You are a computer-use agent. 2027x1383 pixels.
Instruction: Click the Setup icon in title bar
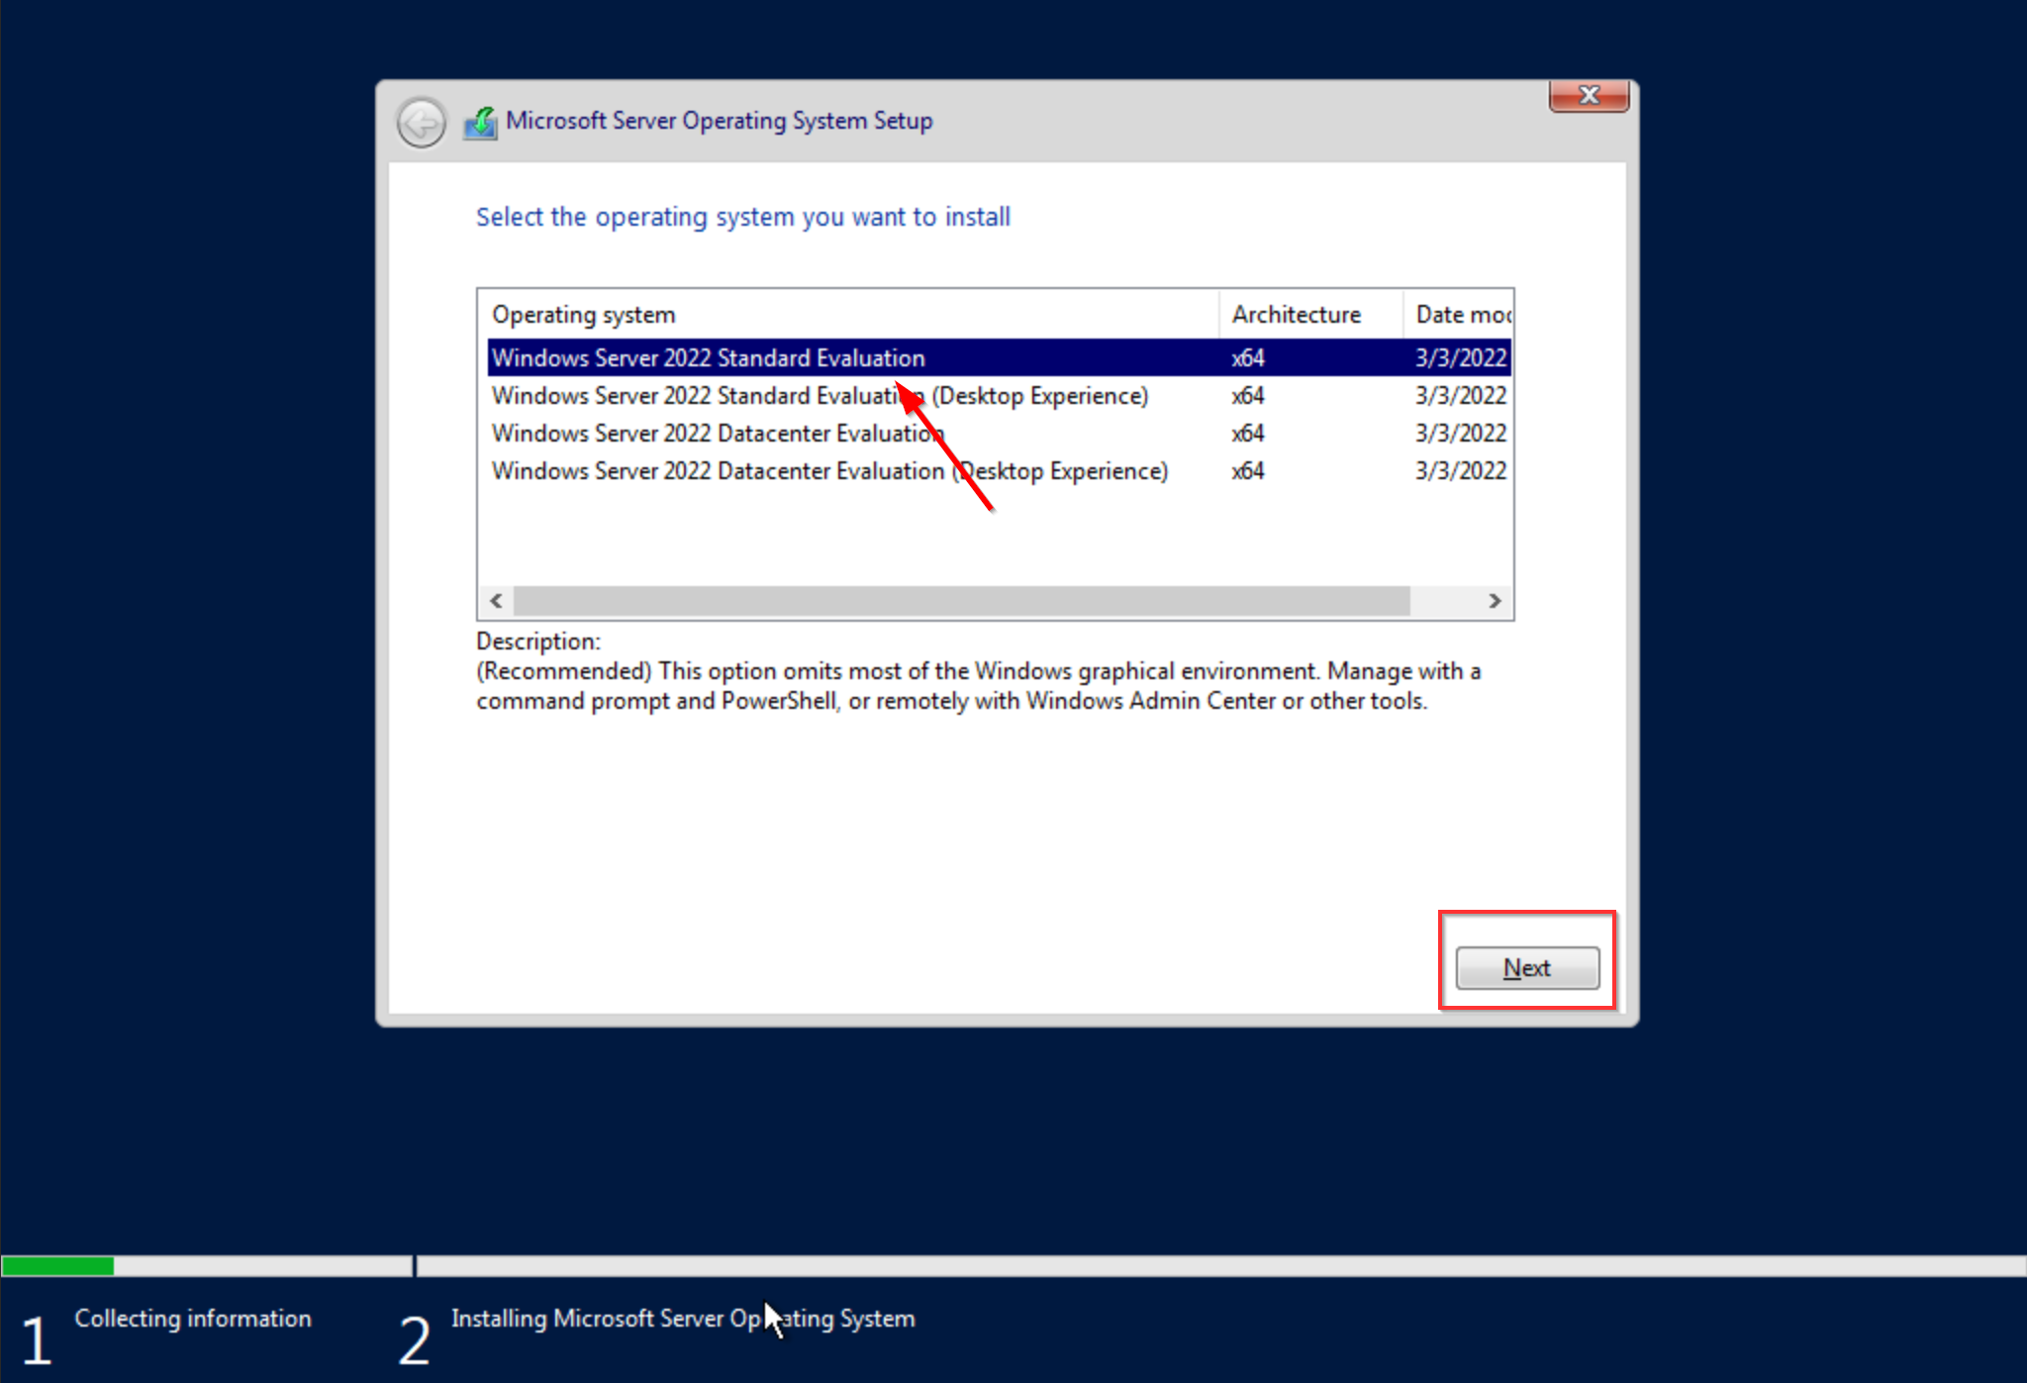[481, 123]
